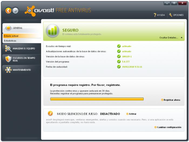Click expiry date 19/02/2010 9:31:11
The width and height of the screenshot is (189, 142).
tap(132, 67)
